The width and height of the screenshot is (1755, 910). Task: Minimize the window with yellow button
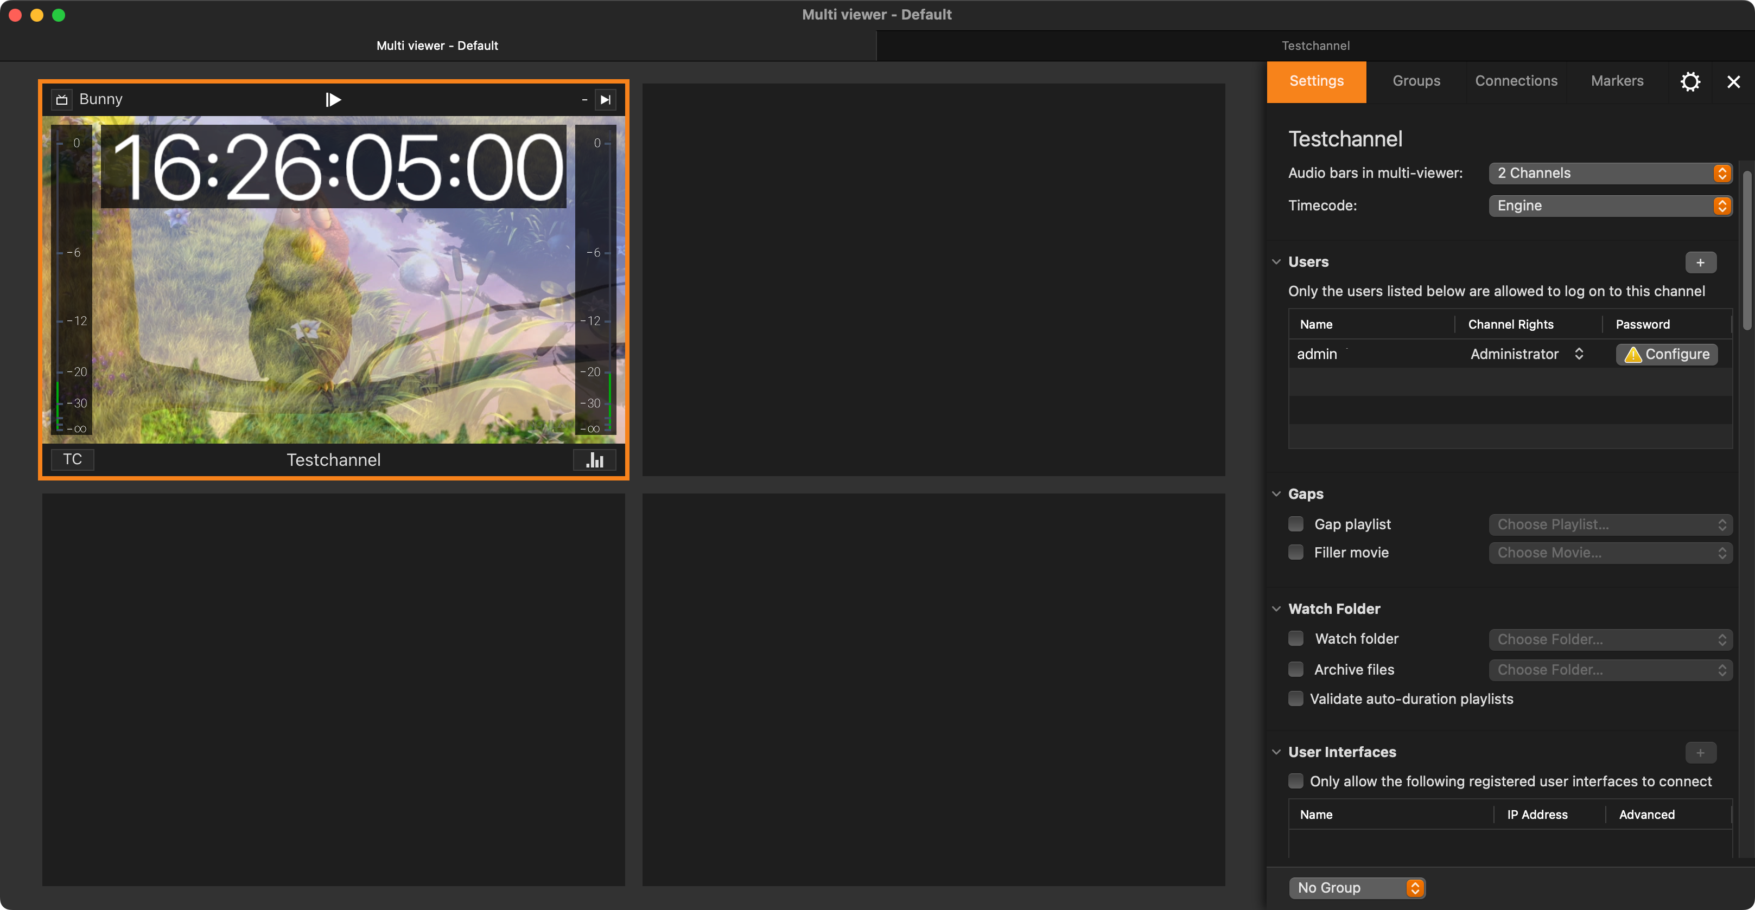coord(37,15)
